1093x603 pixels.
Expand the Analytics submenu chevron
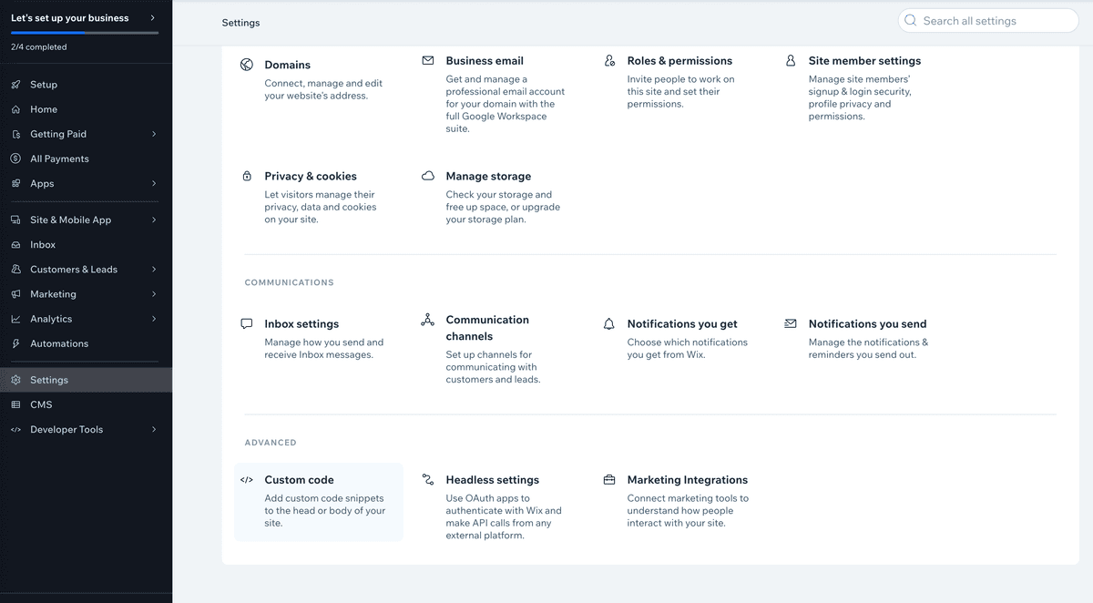154,319
